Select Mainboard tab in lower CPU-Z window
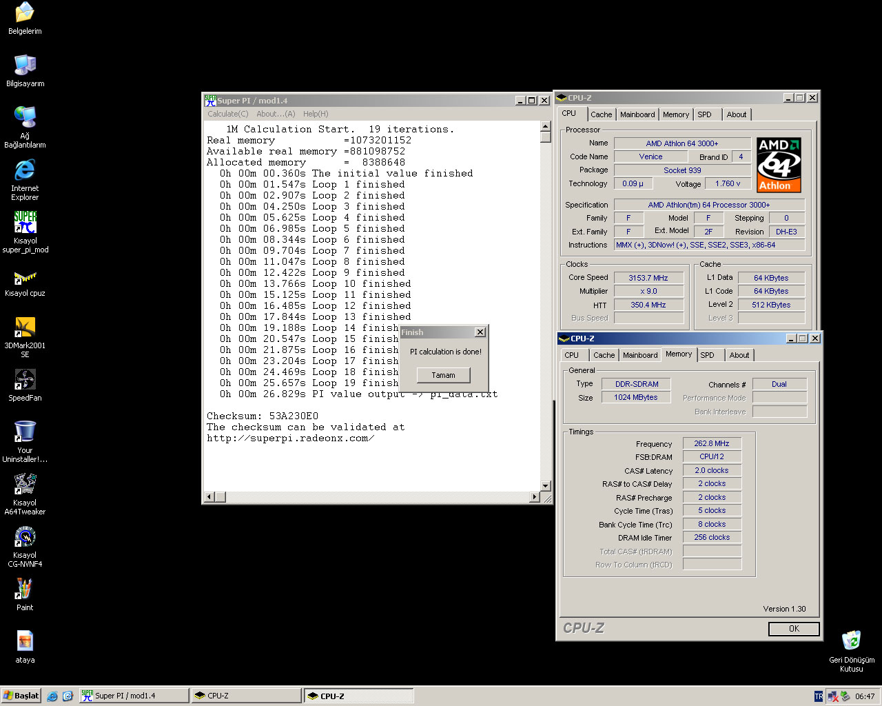This screenshot has width=882, height=706. 640,355
